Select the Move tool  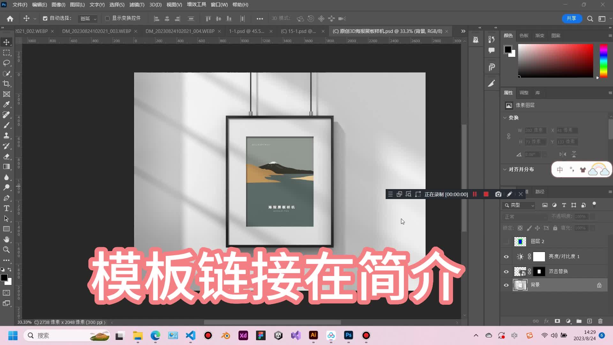(x=7, y=42)
